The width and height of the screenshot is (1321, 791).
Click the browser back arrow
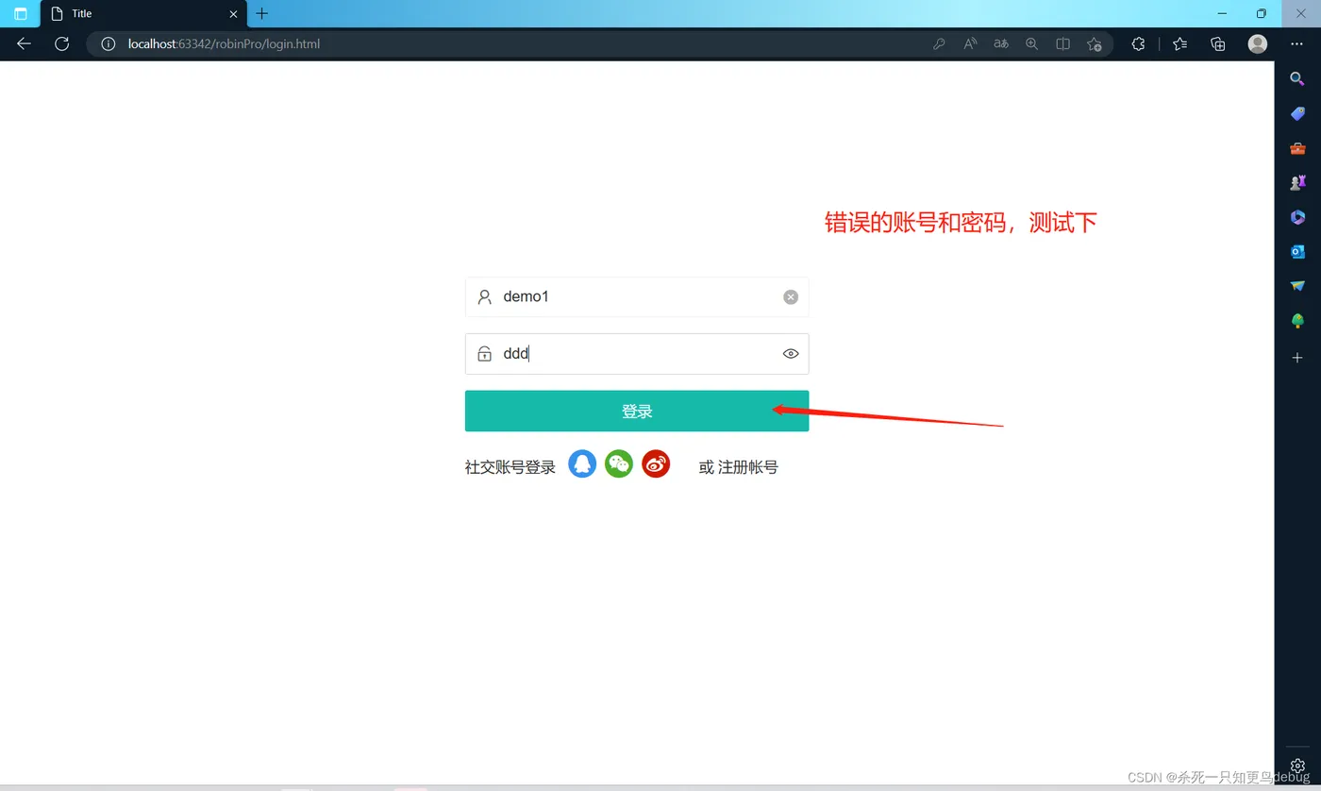point(25,43)
